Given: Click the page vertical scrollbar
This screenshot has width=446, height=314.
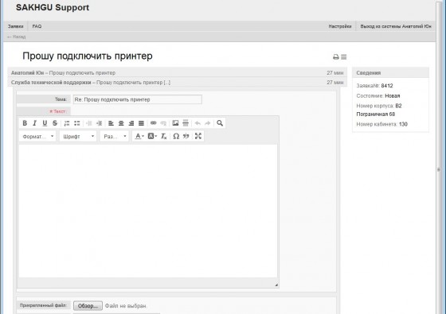Looking at the screenshot, I should (439, 169).
